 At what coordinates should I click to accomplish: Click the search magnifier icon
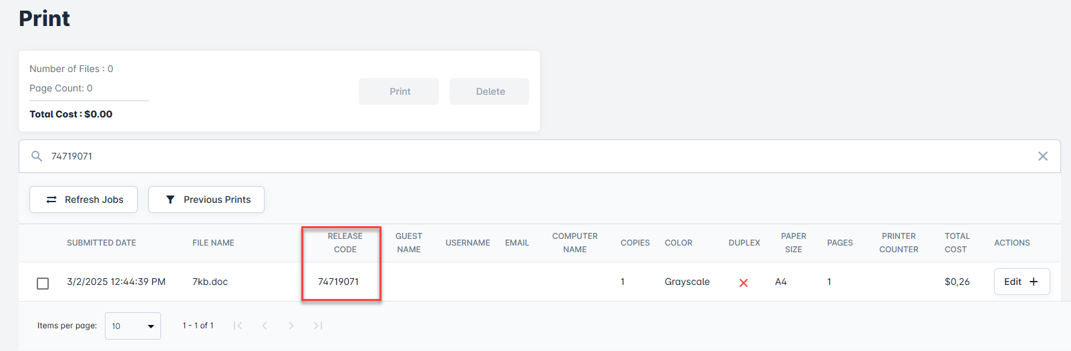[37, 156]
